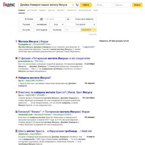Click the Очистить filters link
The width and height of the screenshot is (145, 145).
coord(92,34)
